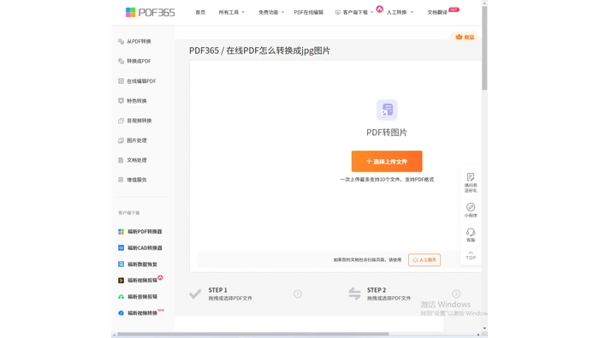Expand the 人工转换 dropdown arrow
The image size is (599, 338).
pyautogui.click(x=412, y=12)
